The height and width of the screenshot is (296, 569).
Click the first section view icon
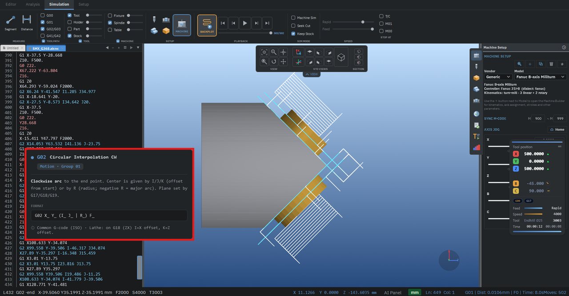[359, 51]
